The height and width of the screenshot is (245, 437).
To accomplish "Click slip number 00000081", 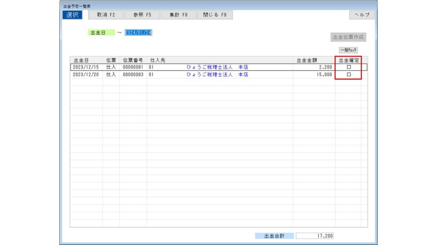I will (133, 67).
